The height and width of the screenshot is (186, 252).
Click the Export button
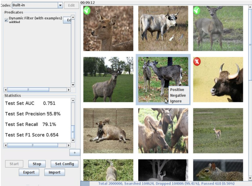(29, 172)
